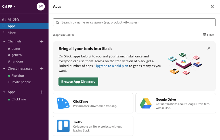Click the Browse App Directory button
Screen dimensions: 220x140
78,82
